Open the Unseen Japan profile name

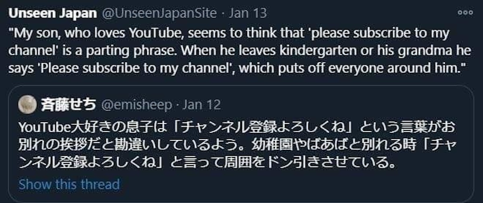(x=53, y=13)
